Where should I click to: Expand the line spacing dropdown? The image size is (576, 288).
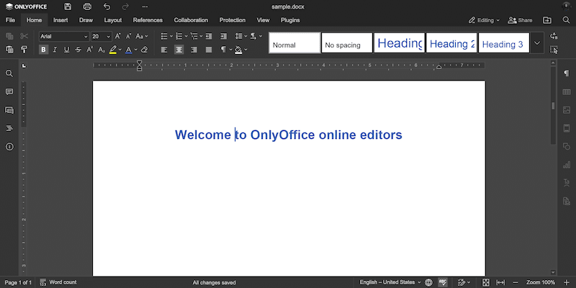coord(246,36)
